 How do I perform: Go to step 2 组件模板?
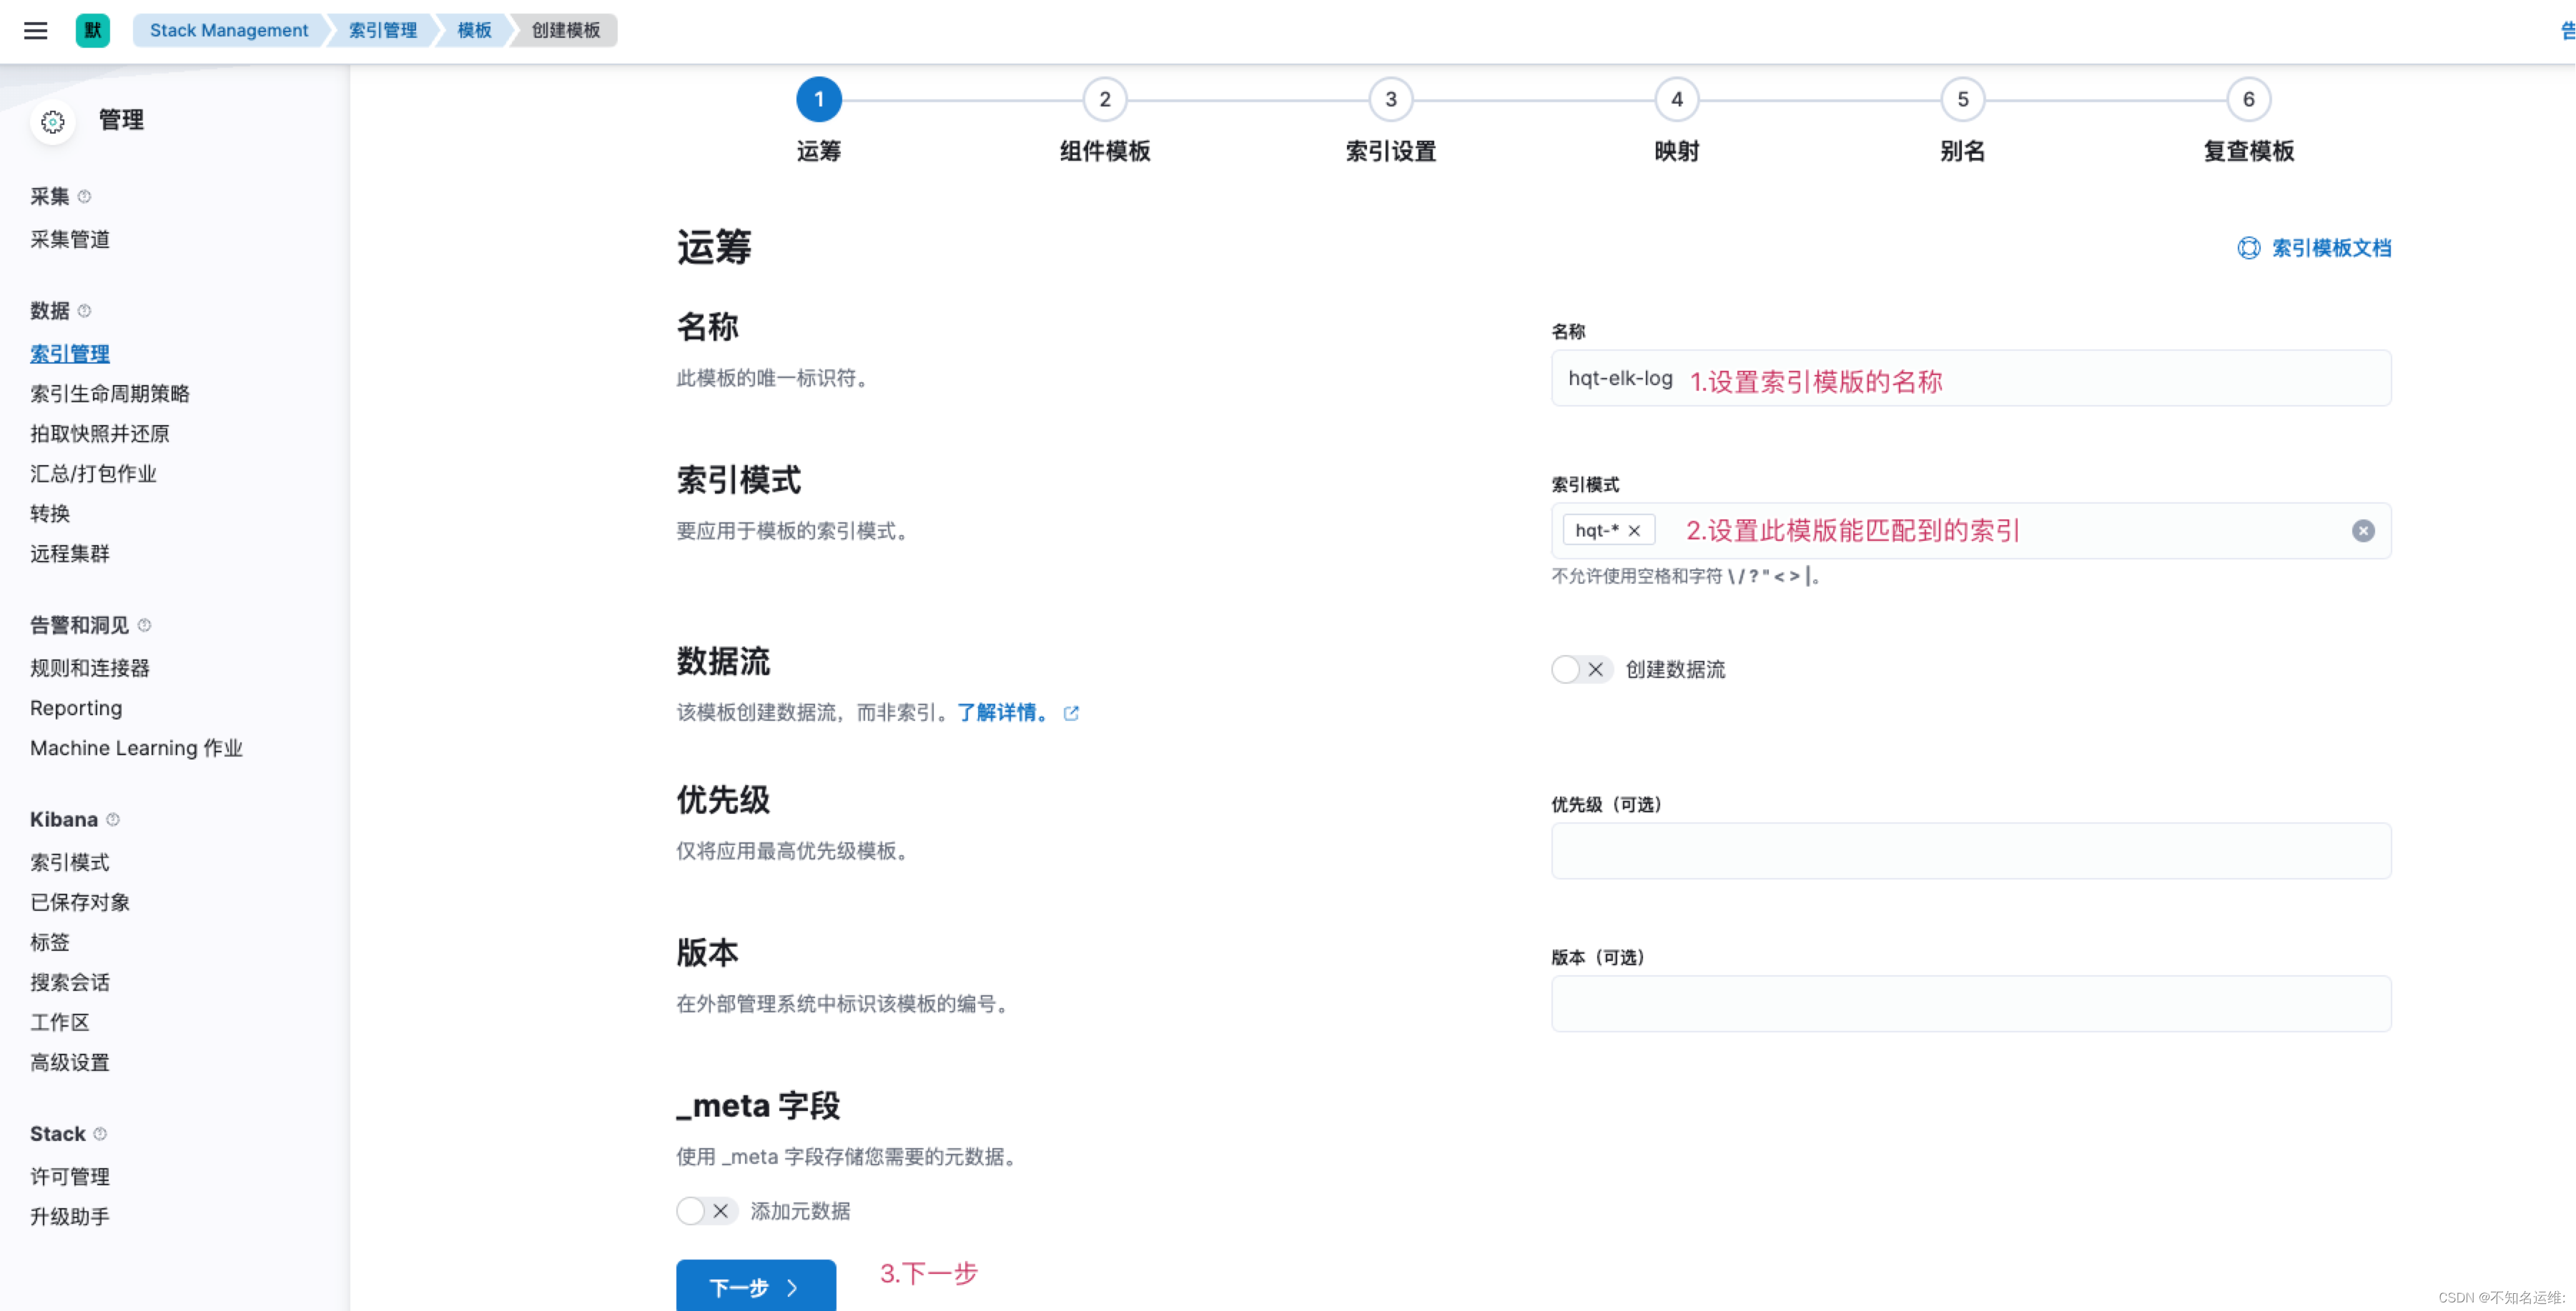tap(1104, 100)
